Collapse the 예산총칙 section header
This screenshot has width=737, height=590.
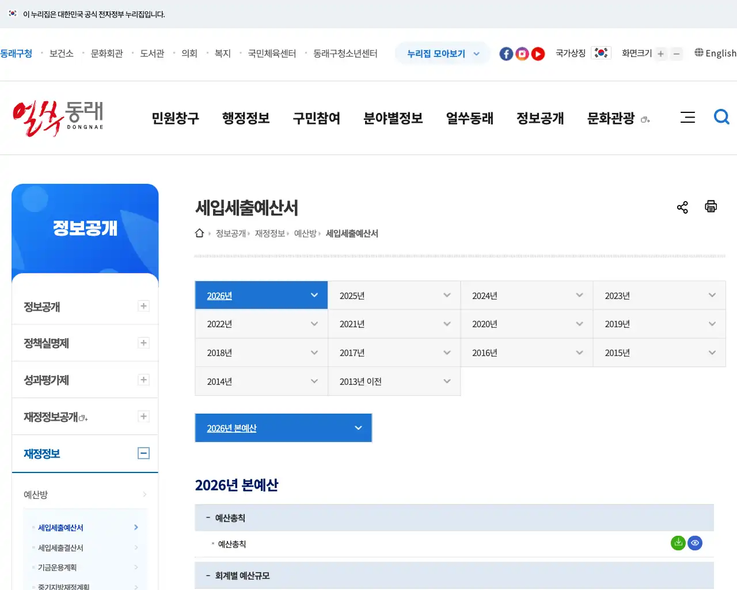tap(454, 518)
